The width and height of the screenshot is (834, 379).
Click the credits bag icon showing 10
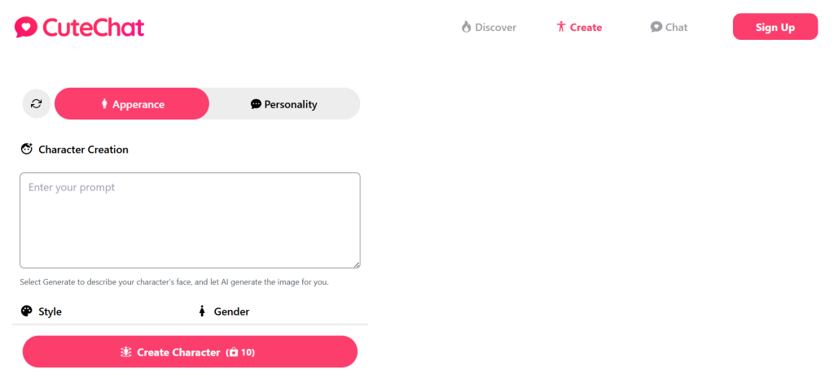[x=233, y=352]
